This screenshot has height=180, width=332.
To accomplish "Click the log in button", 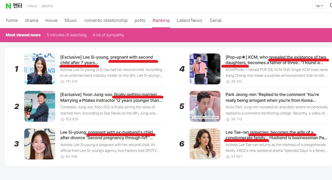I will coord(319,5).
